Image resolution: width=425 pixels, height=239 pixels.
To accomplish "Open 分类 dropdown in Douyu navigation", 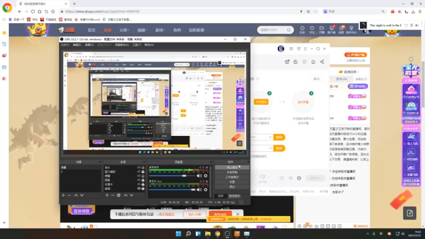I will pos(124,30).
